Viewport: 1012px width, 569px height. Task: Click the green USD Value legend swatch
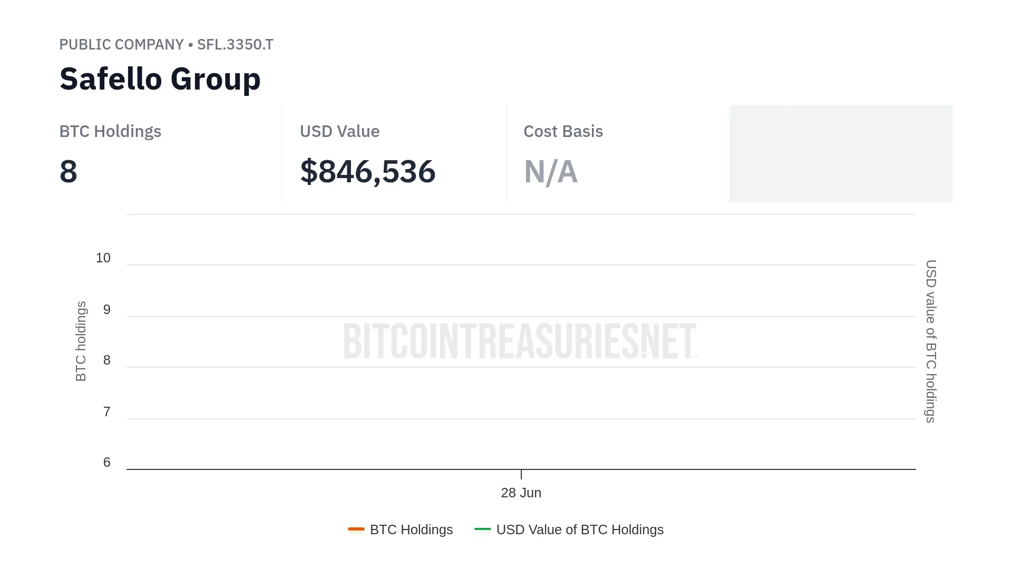(x=483, y=529)
